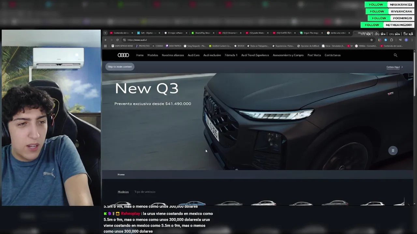The width and height of the screenshot is (417, 234).
Task: Bookmark this page with the star icon
Action: click(x=371, y=40)
